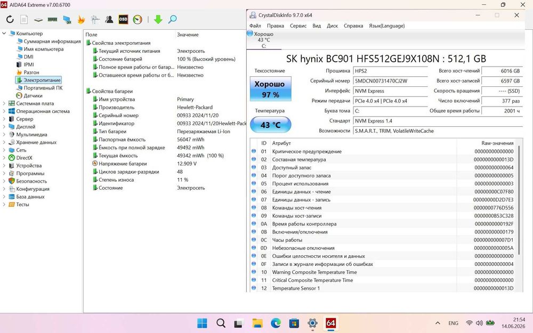Click the battery charging tray icon
This screenshot has width=533, height=333.
point(490,323)
